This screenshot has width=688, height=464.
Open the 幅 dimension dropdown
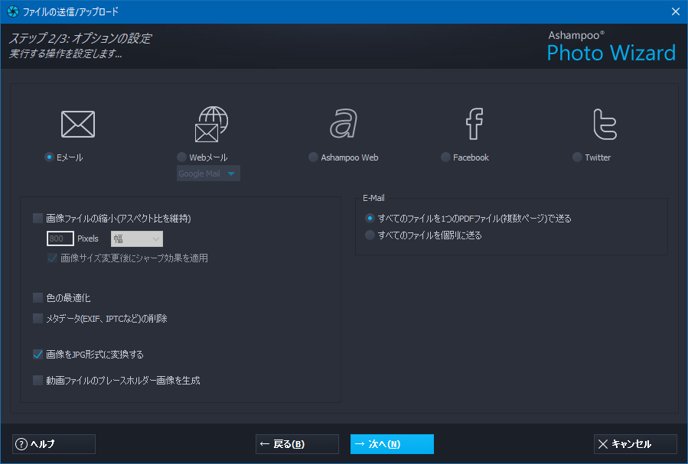(137, 238)
